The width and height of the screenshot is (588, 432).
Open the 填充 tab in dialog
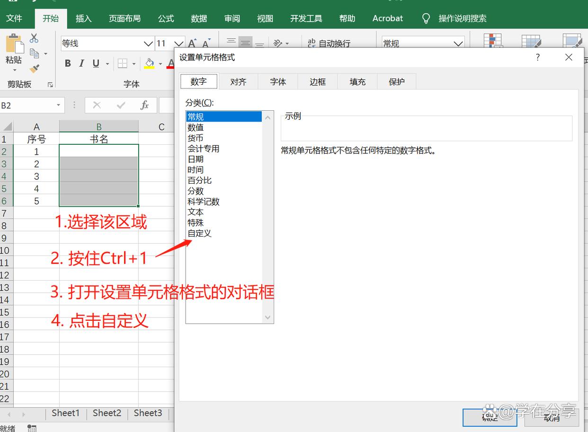tap(357, 82)
